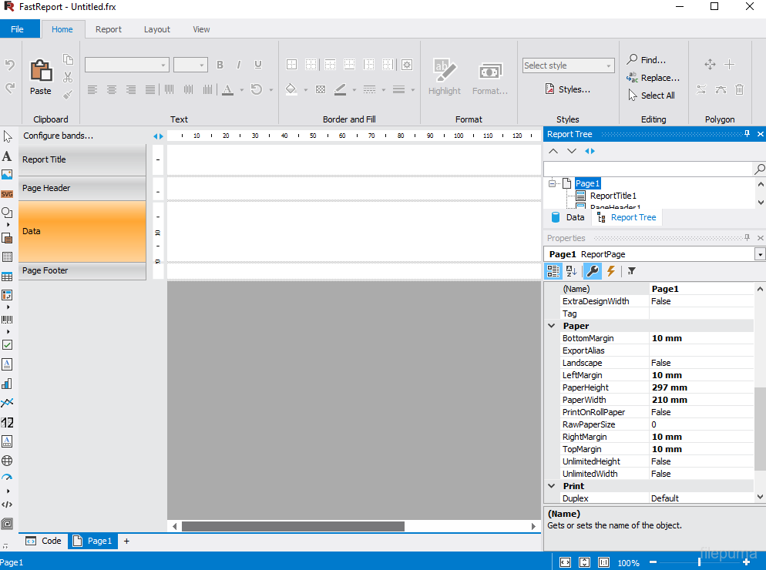Screen dimensions: 766x570
Task: Adjust the zoom slider in status bar
Action: [699, 562]
